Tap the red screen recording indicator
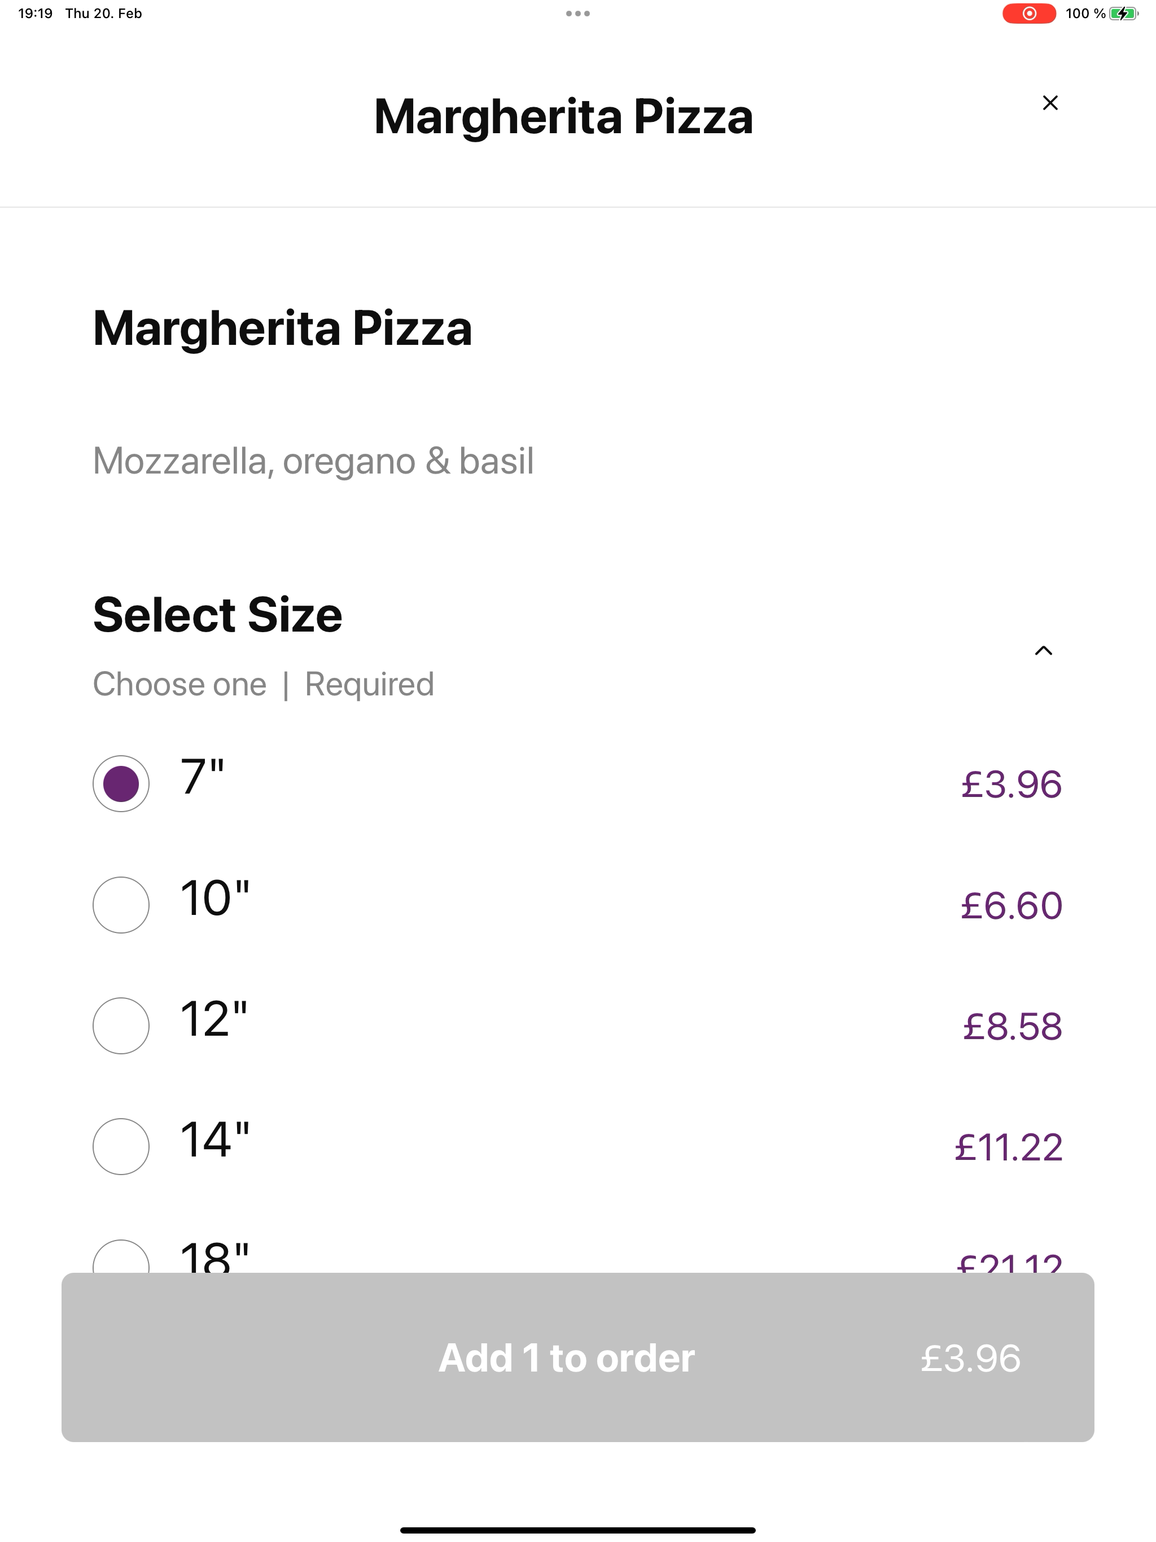 pyautogui.click(x=1029, y=13)
